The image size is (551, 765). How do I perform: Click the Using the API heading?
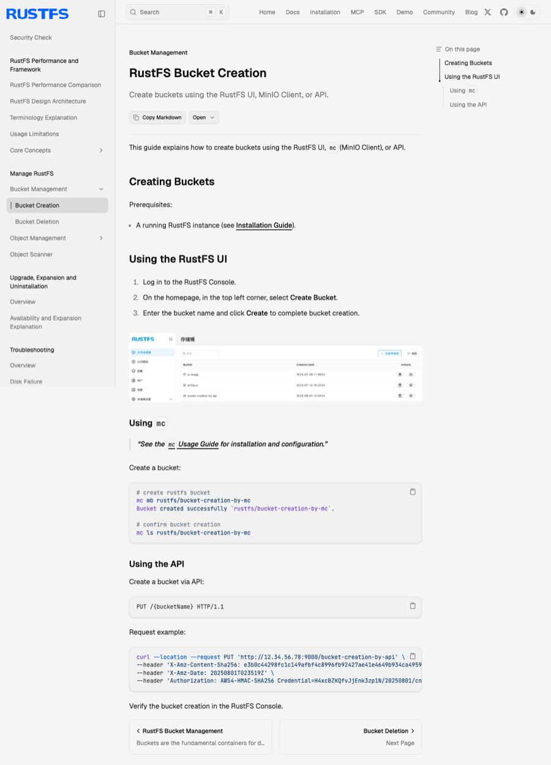tap(156, 564)
